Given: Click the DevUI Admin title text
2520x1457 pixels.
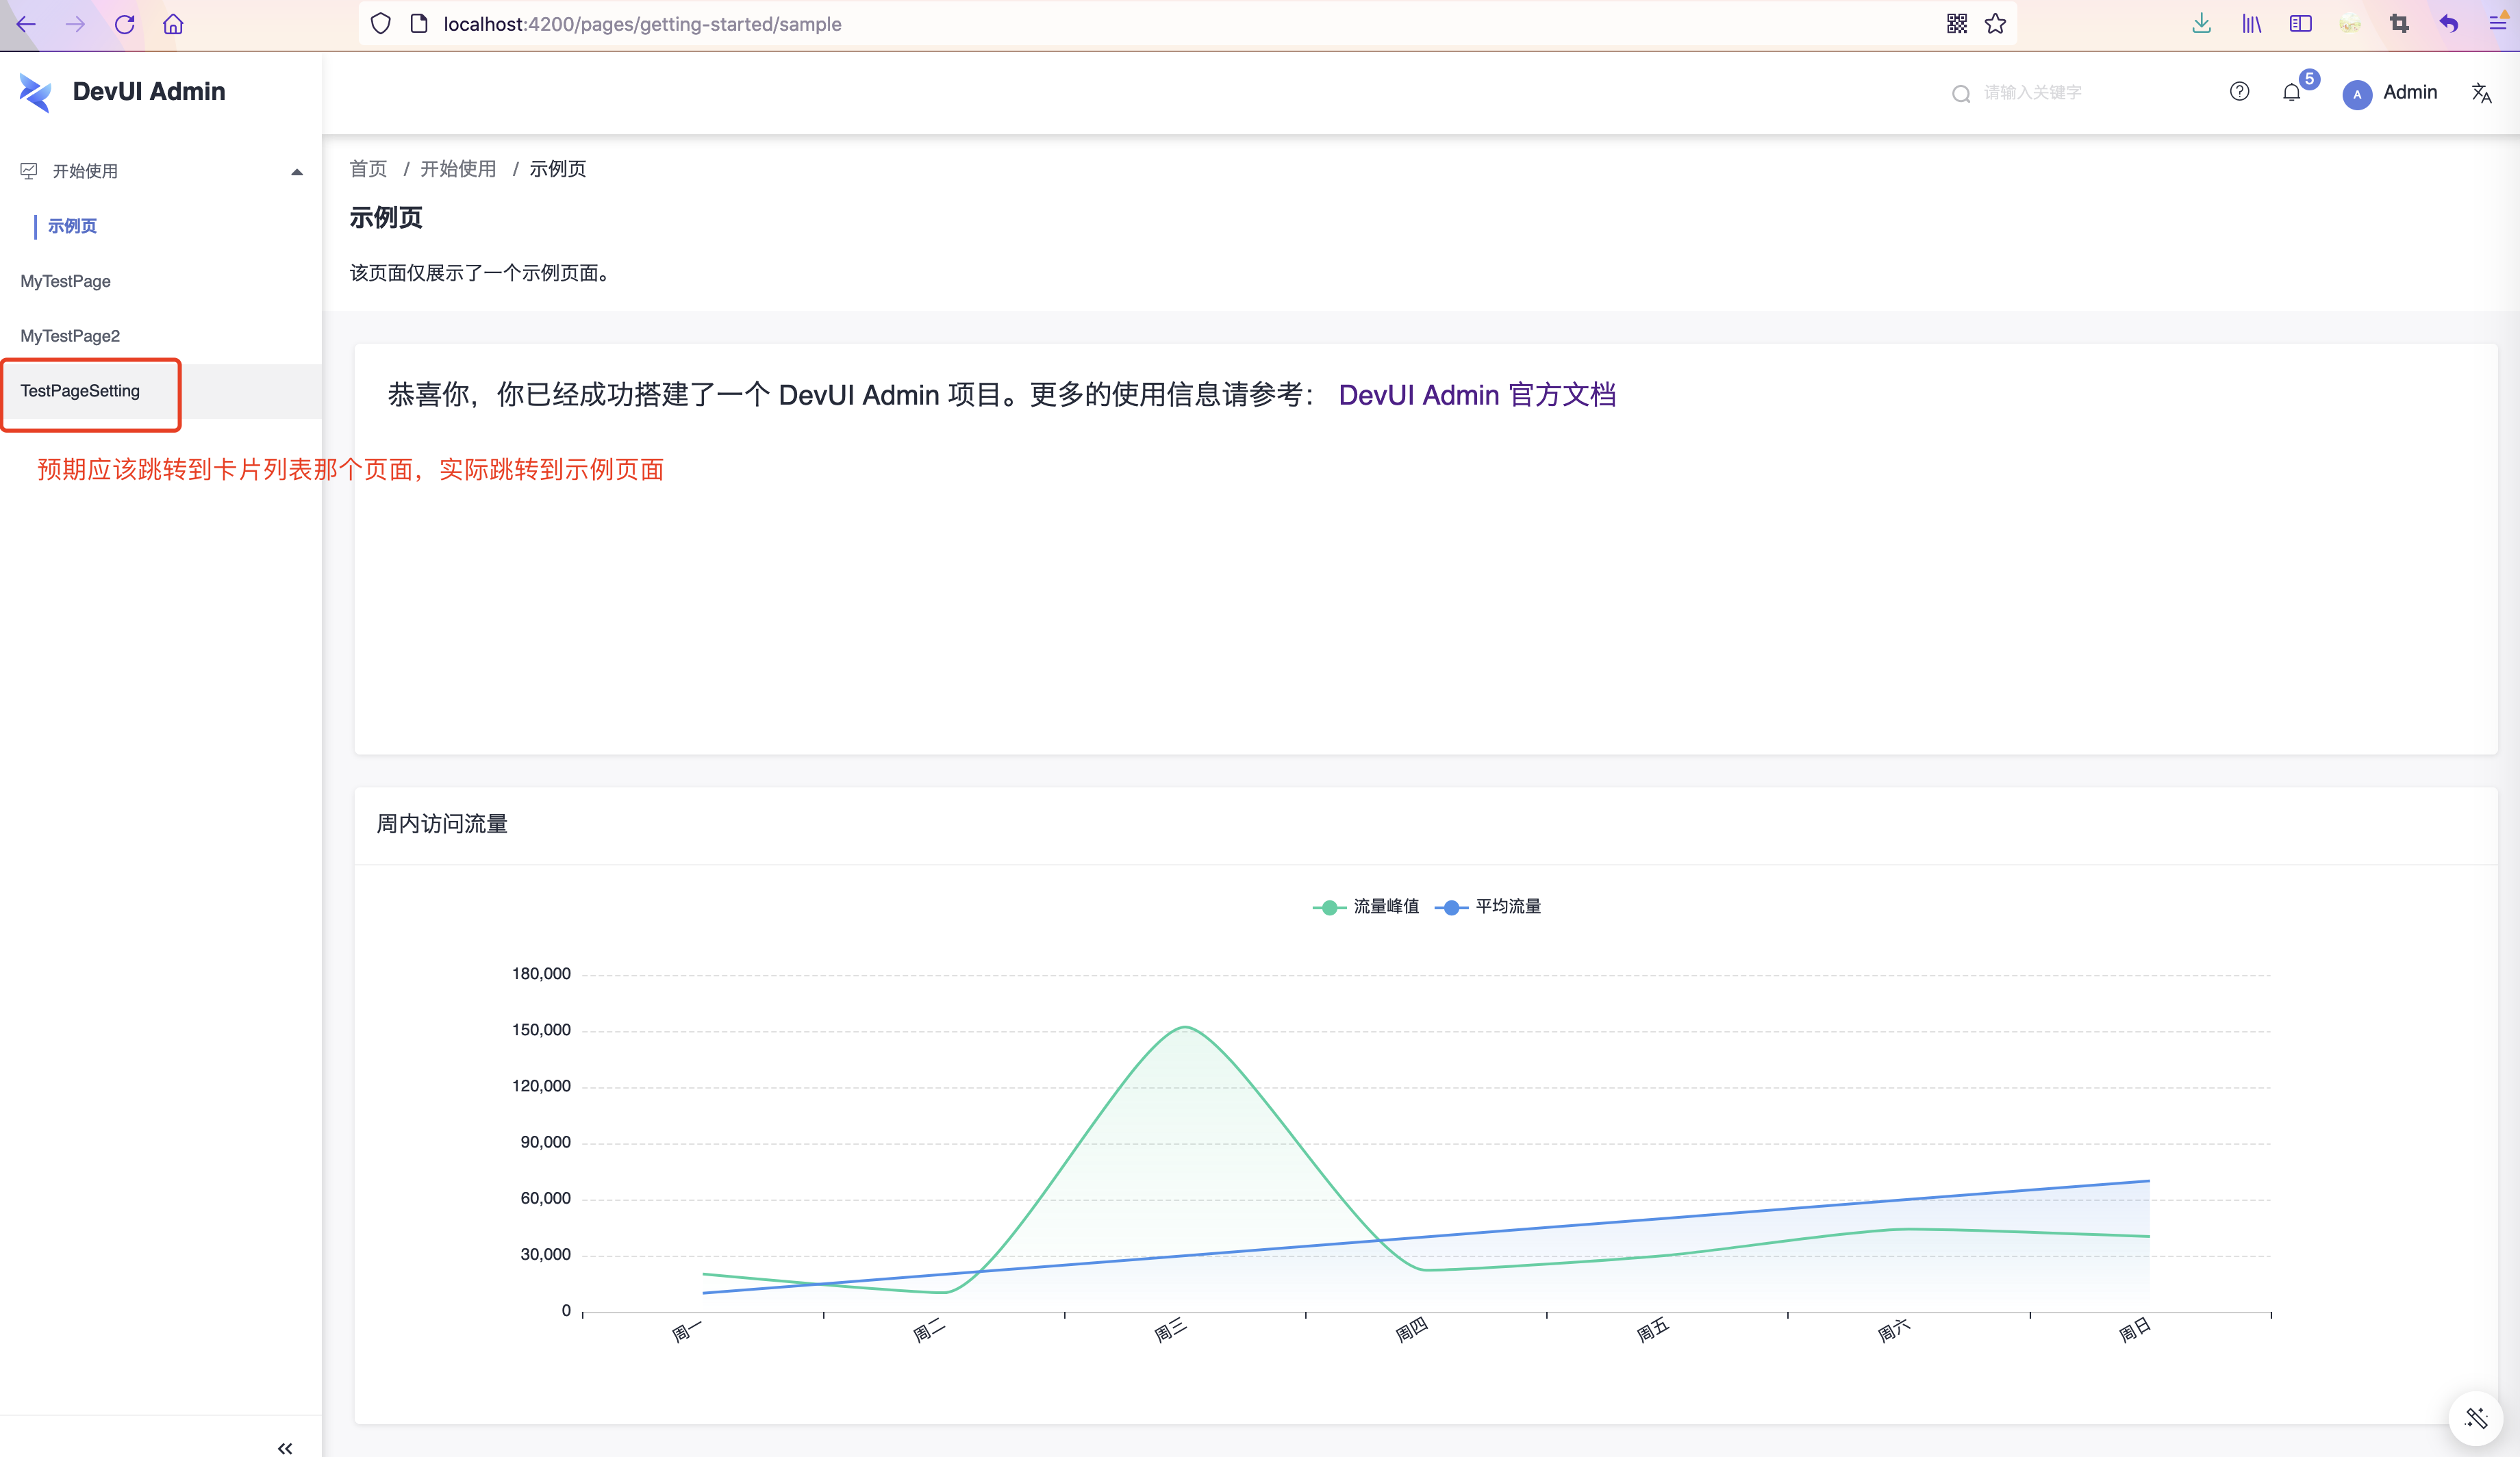Looking at the screenshot, I should [149, 92].
